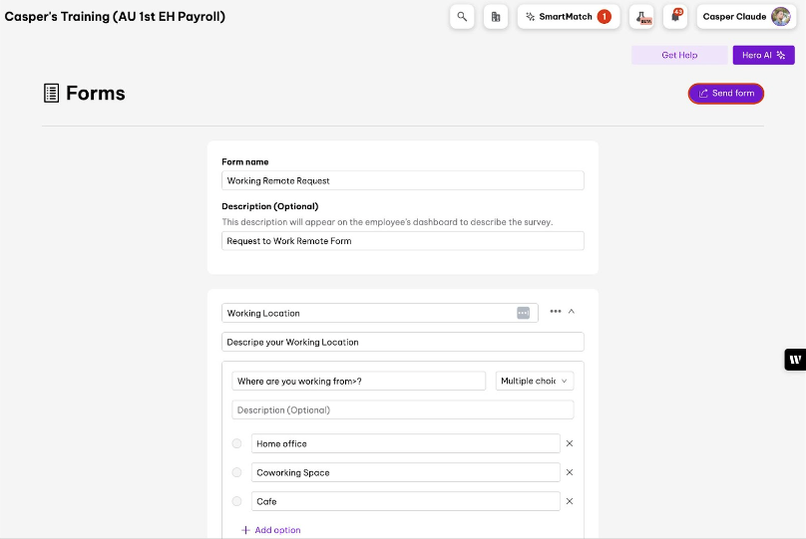Remove the Home office option
This screenshot has width=806, height=539.
(570, 443)
